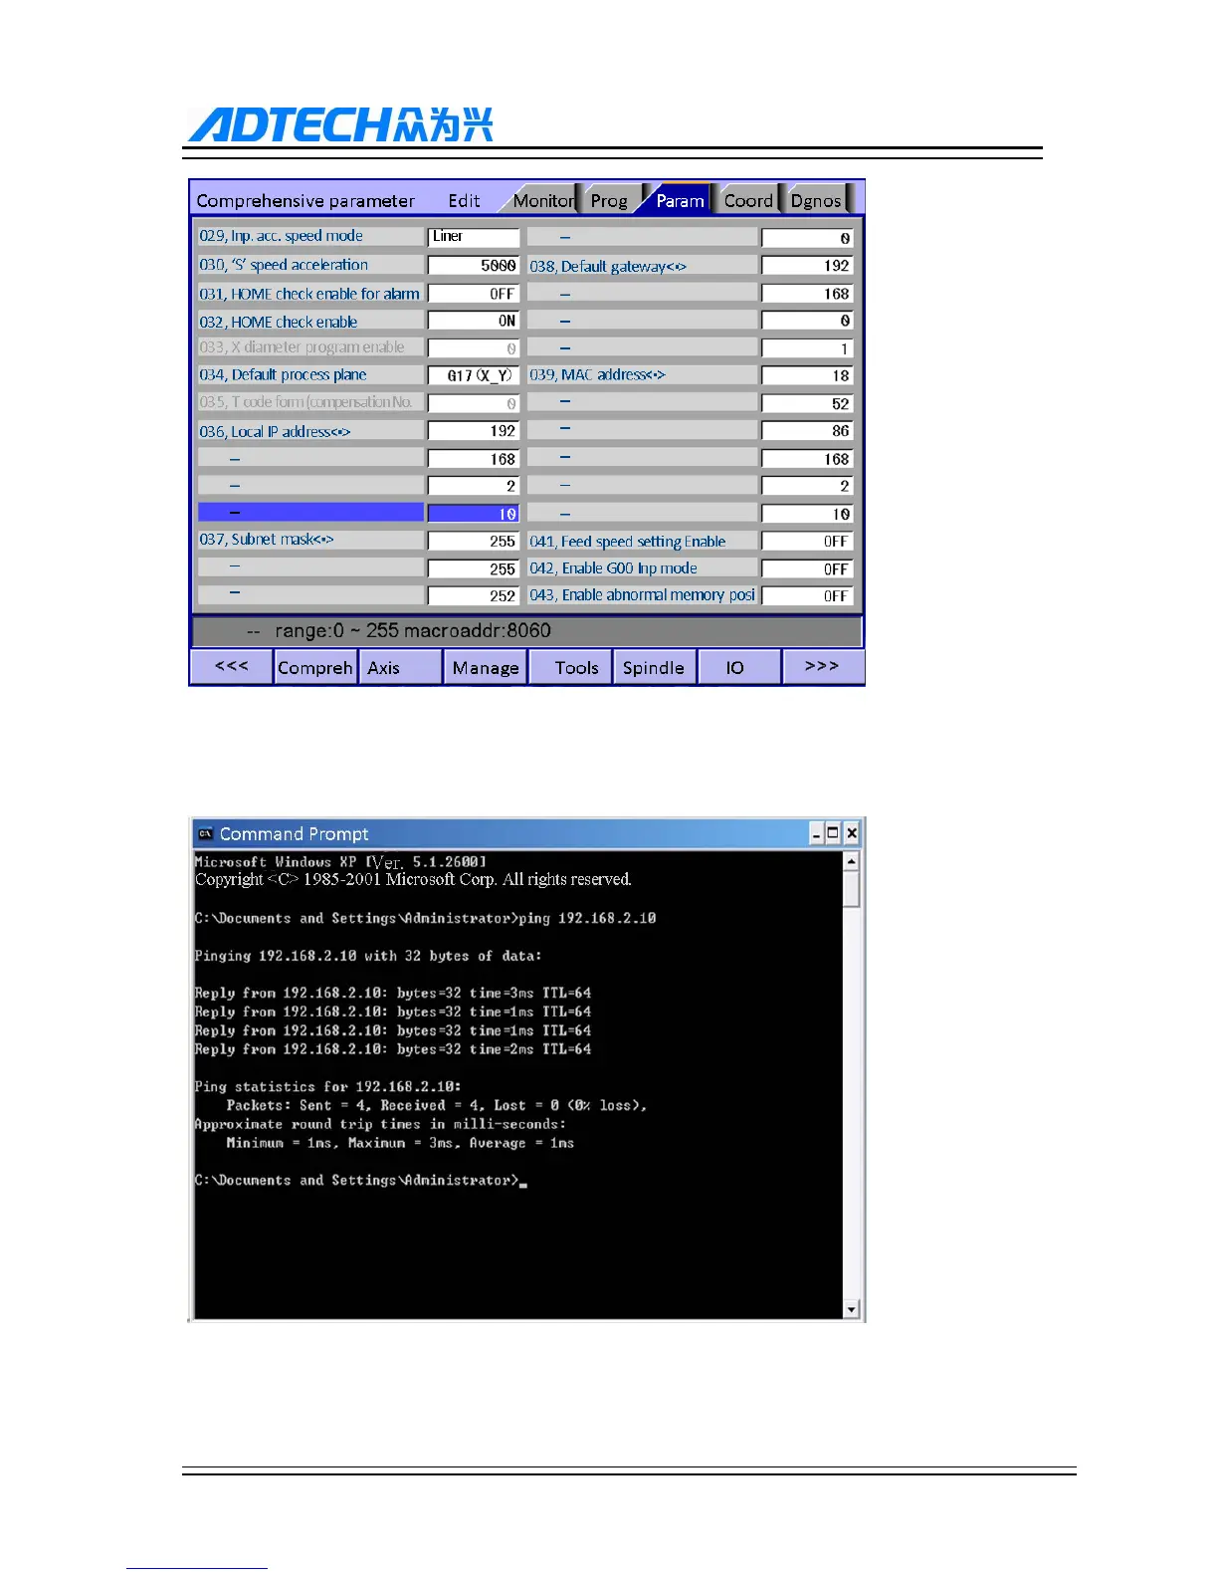Viewport: 1218px width, 1577px height.
Task: Select highlighted IP octet field 10
Action: [x=474, y=514]
